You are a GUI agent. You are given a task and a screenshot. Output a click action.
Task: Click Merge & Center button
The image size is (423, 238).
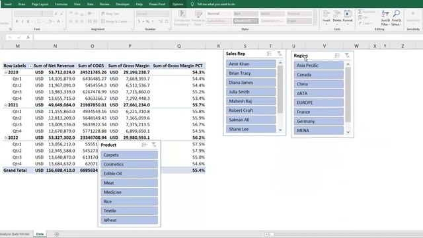(x=114, y=21)
